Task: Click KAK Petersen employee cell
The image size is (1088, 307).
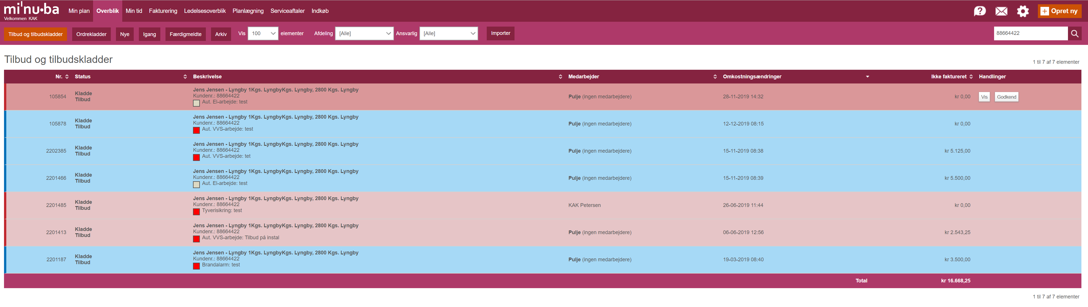Action: coord(585,205)
